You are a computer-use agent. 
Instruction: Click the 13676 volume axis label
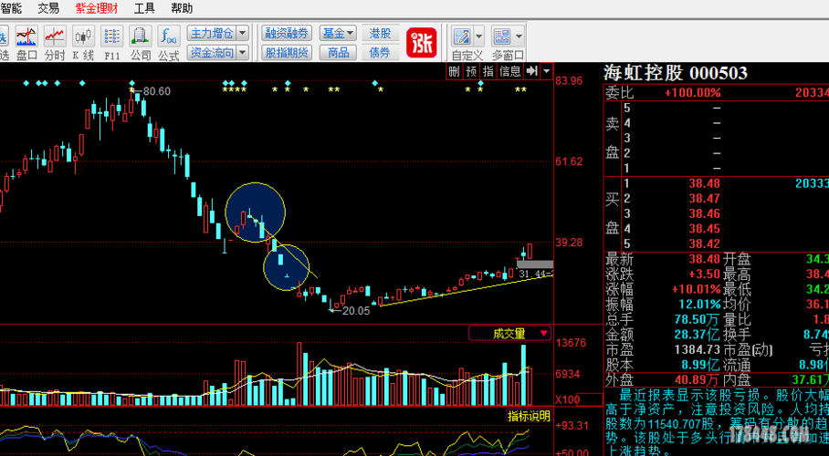tap(571, 343)
